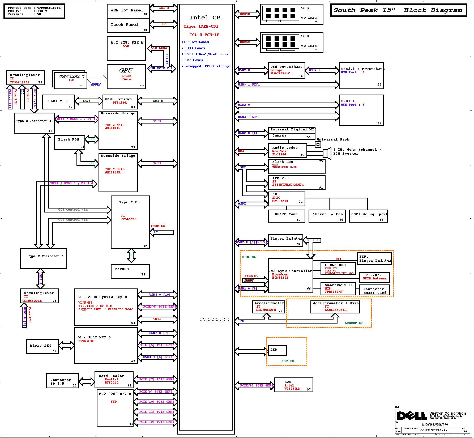Click the Dell logo in title block
Viewport: 474px width, 438px height.
(x=412, y=416)
